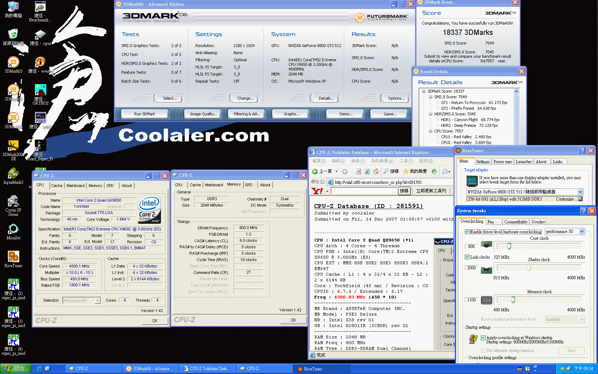
Task: Open the 3DMark2001 SE desktop icon
Action: [13, 146]
